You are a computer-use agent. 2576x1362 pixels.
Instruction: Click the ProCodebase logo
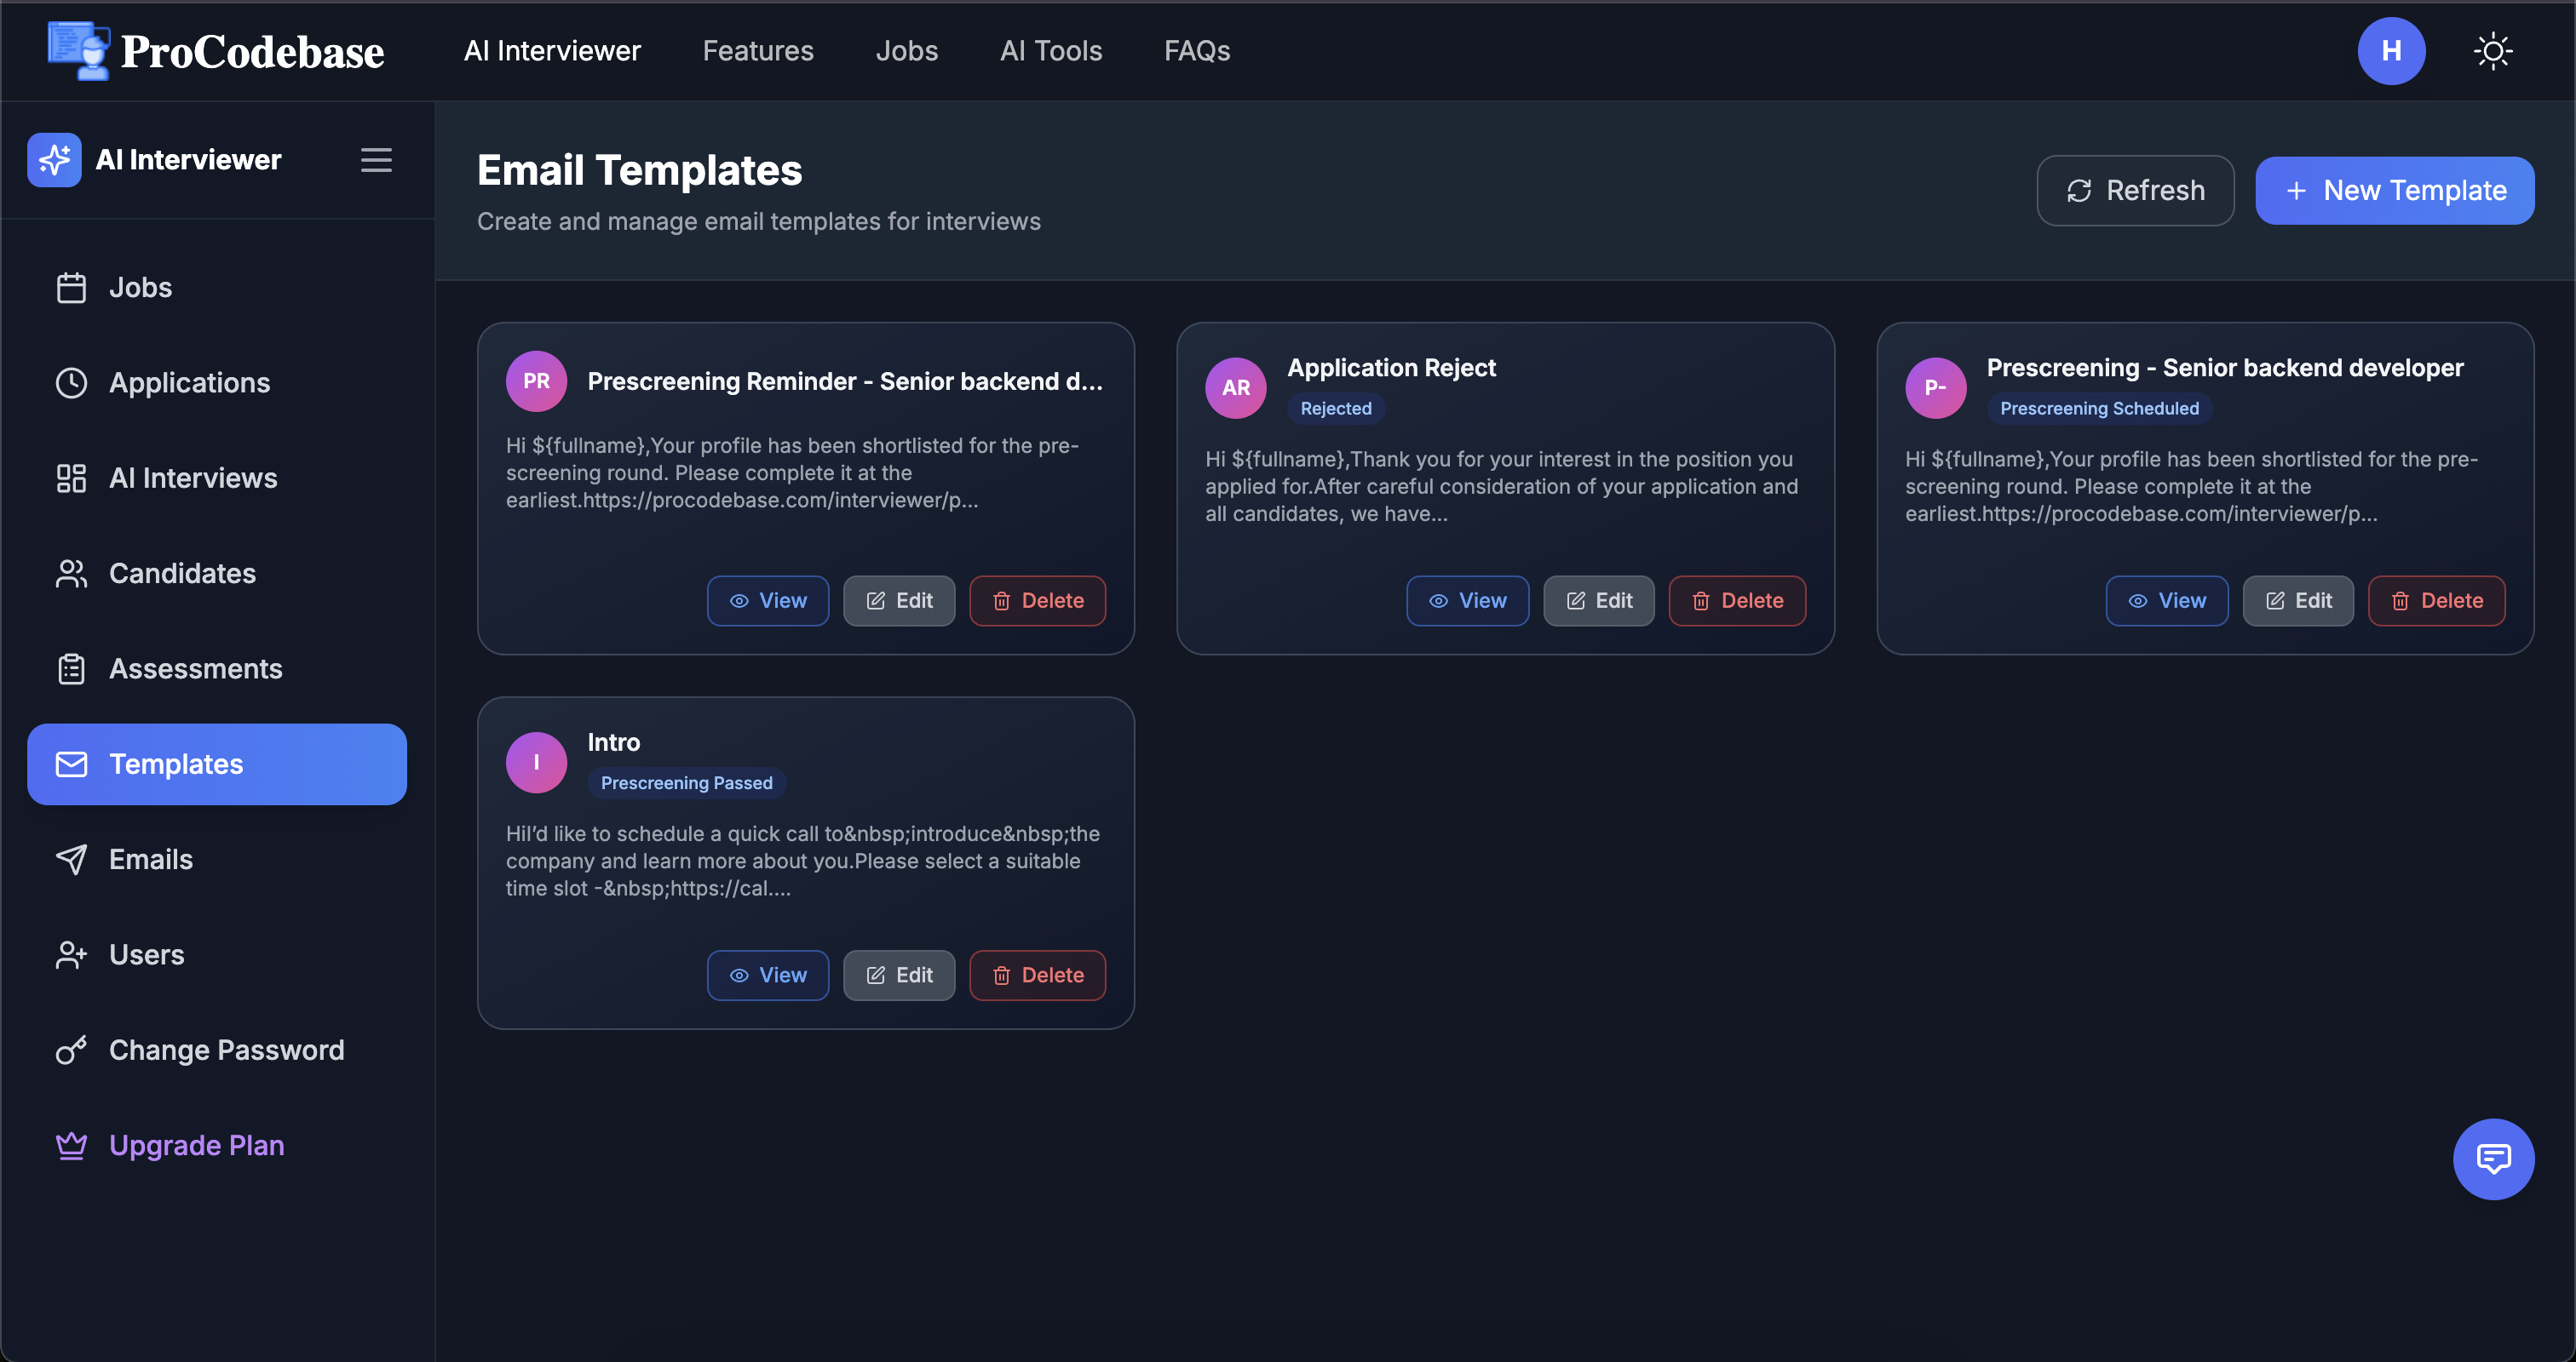click(x=214, y=51)
